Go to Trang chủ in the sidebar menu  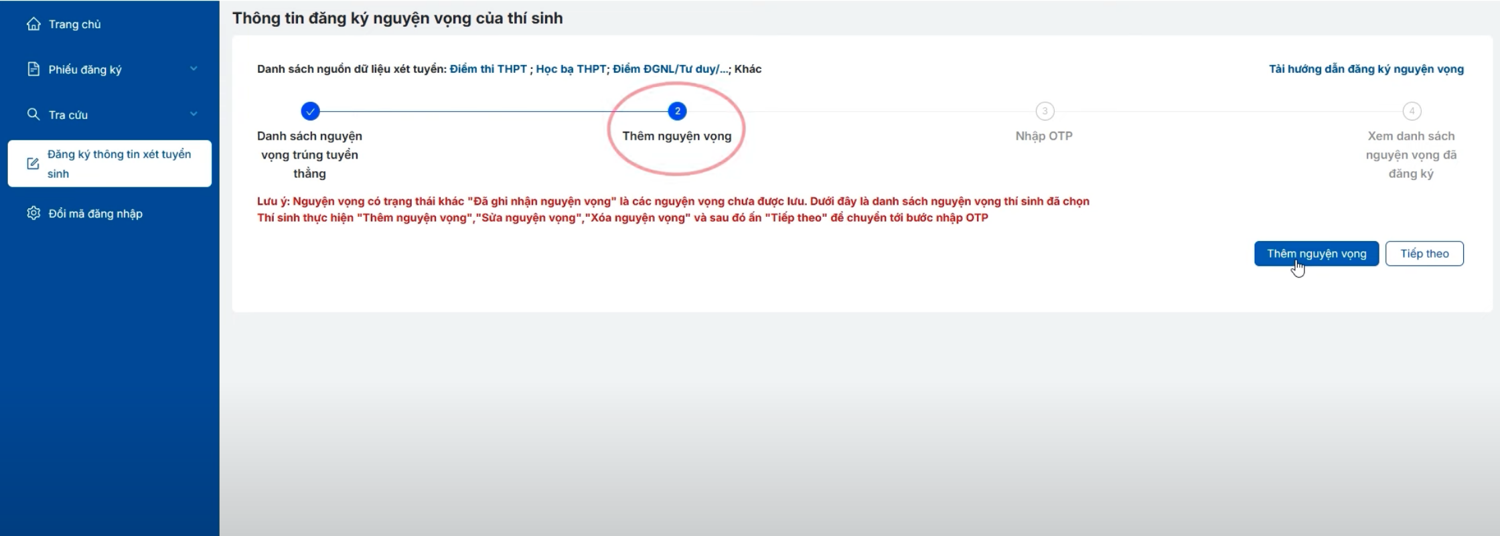[74, 24]
